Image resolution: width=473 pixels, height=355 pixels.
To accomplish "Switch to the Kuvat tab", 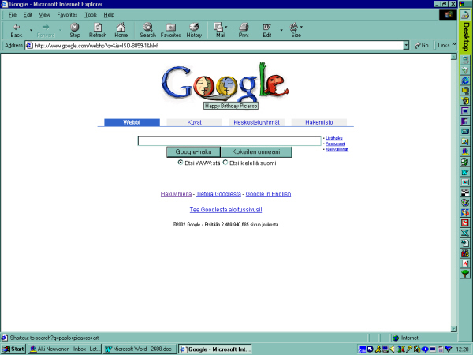I will [x=194, y=122].
